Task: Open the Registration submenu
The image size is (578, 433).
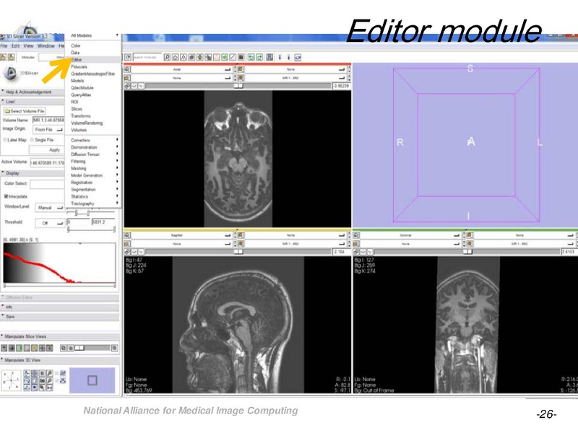Action: (93, 183)
